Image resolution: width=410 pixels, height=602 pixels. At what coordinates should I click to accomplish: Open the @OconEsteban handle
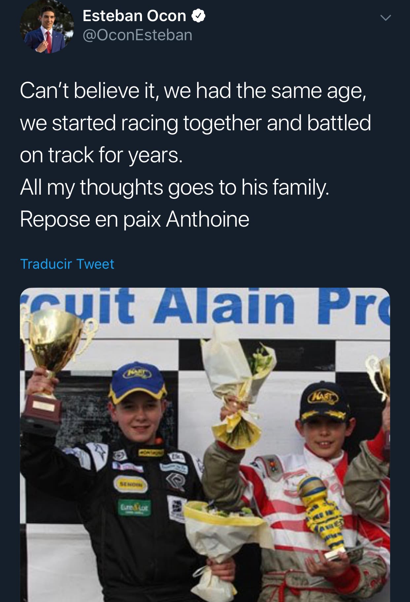coord(137,35)
